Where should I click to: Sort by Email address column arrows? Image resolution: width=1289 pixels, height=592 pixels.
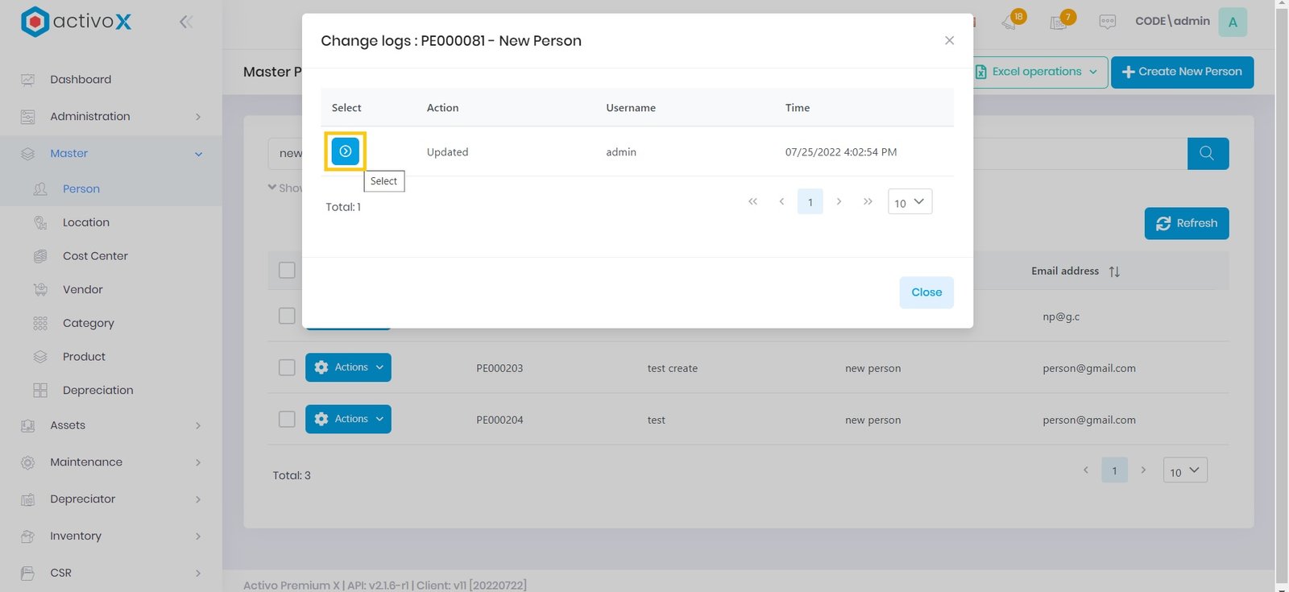click(1114, 271)
